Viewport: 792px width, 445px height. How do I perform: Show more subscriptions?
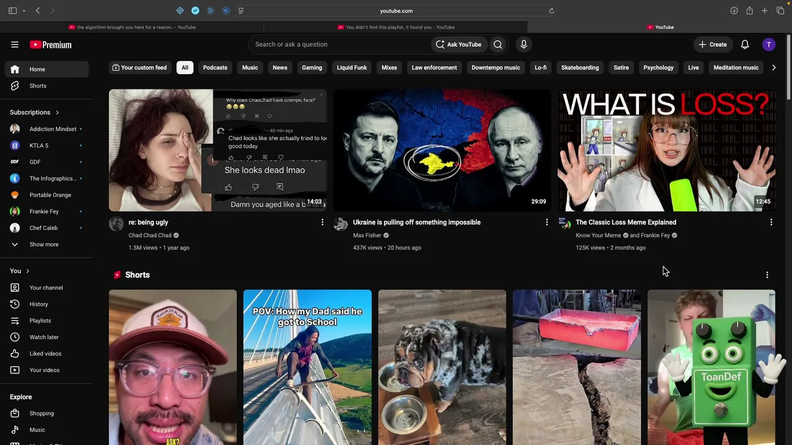(x=47, y=244)
